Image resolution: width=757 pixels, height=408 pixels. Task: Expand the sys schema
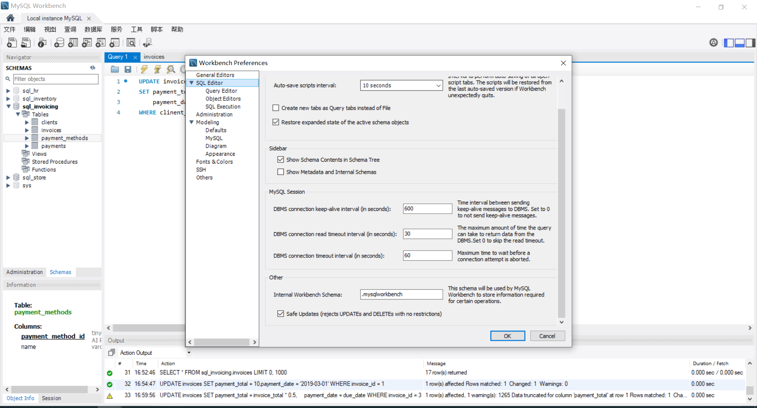pyautogui.click(x=8, y=185)
